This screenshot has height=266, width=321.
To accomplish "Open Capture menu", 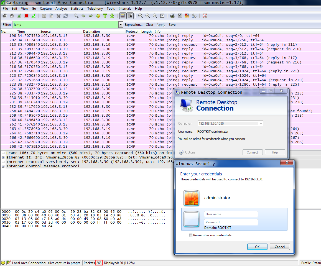I will [46, 9].
